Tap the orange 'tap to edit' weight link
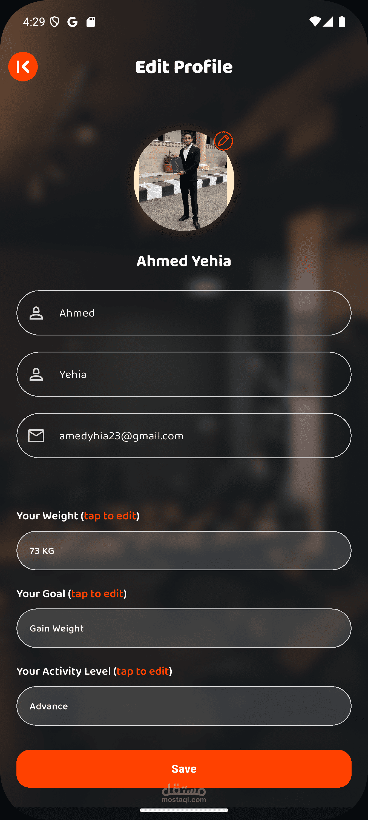 (x=110, y=516)
